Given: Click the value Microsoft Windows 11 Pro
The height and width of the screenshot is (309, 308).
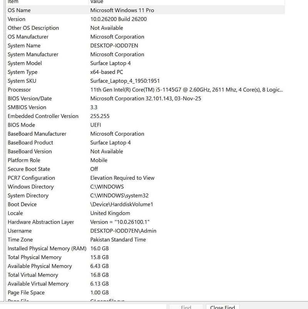Looking at the screenshot, I should click(122, 10).
